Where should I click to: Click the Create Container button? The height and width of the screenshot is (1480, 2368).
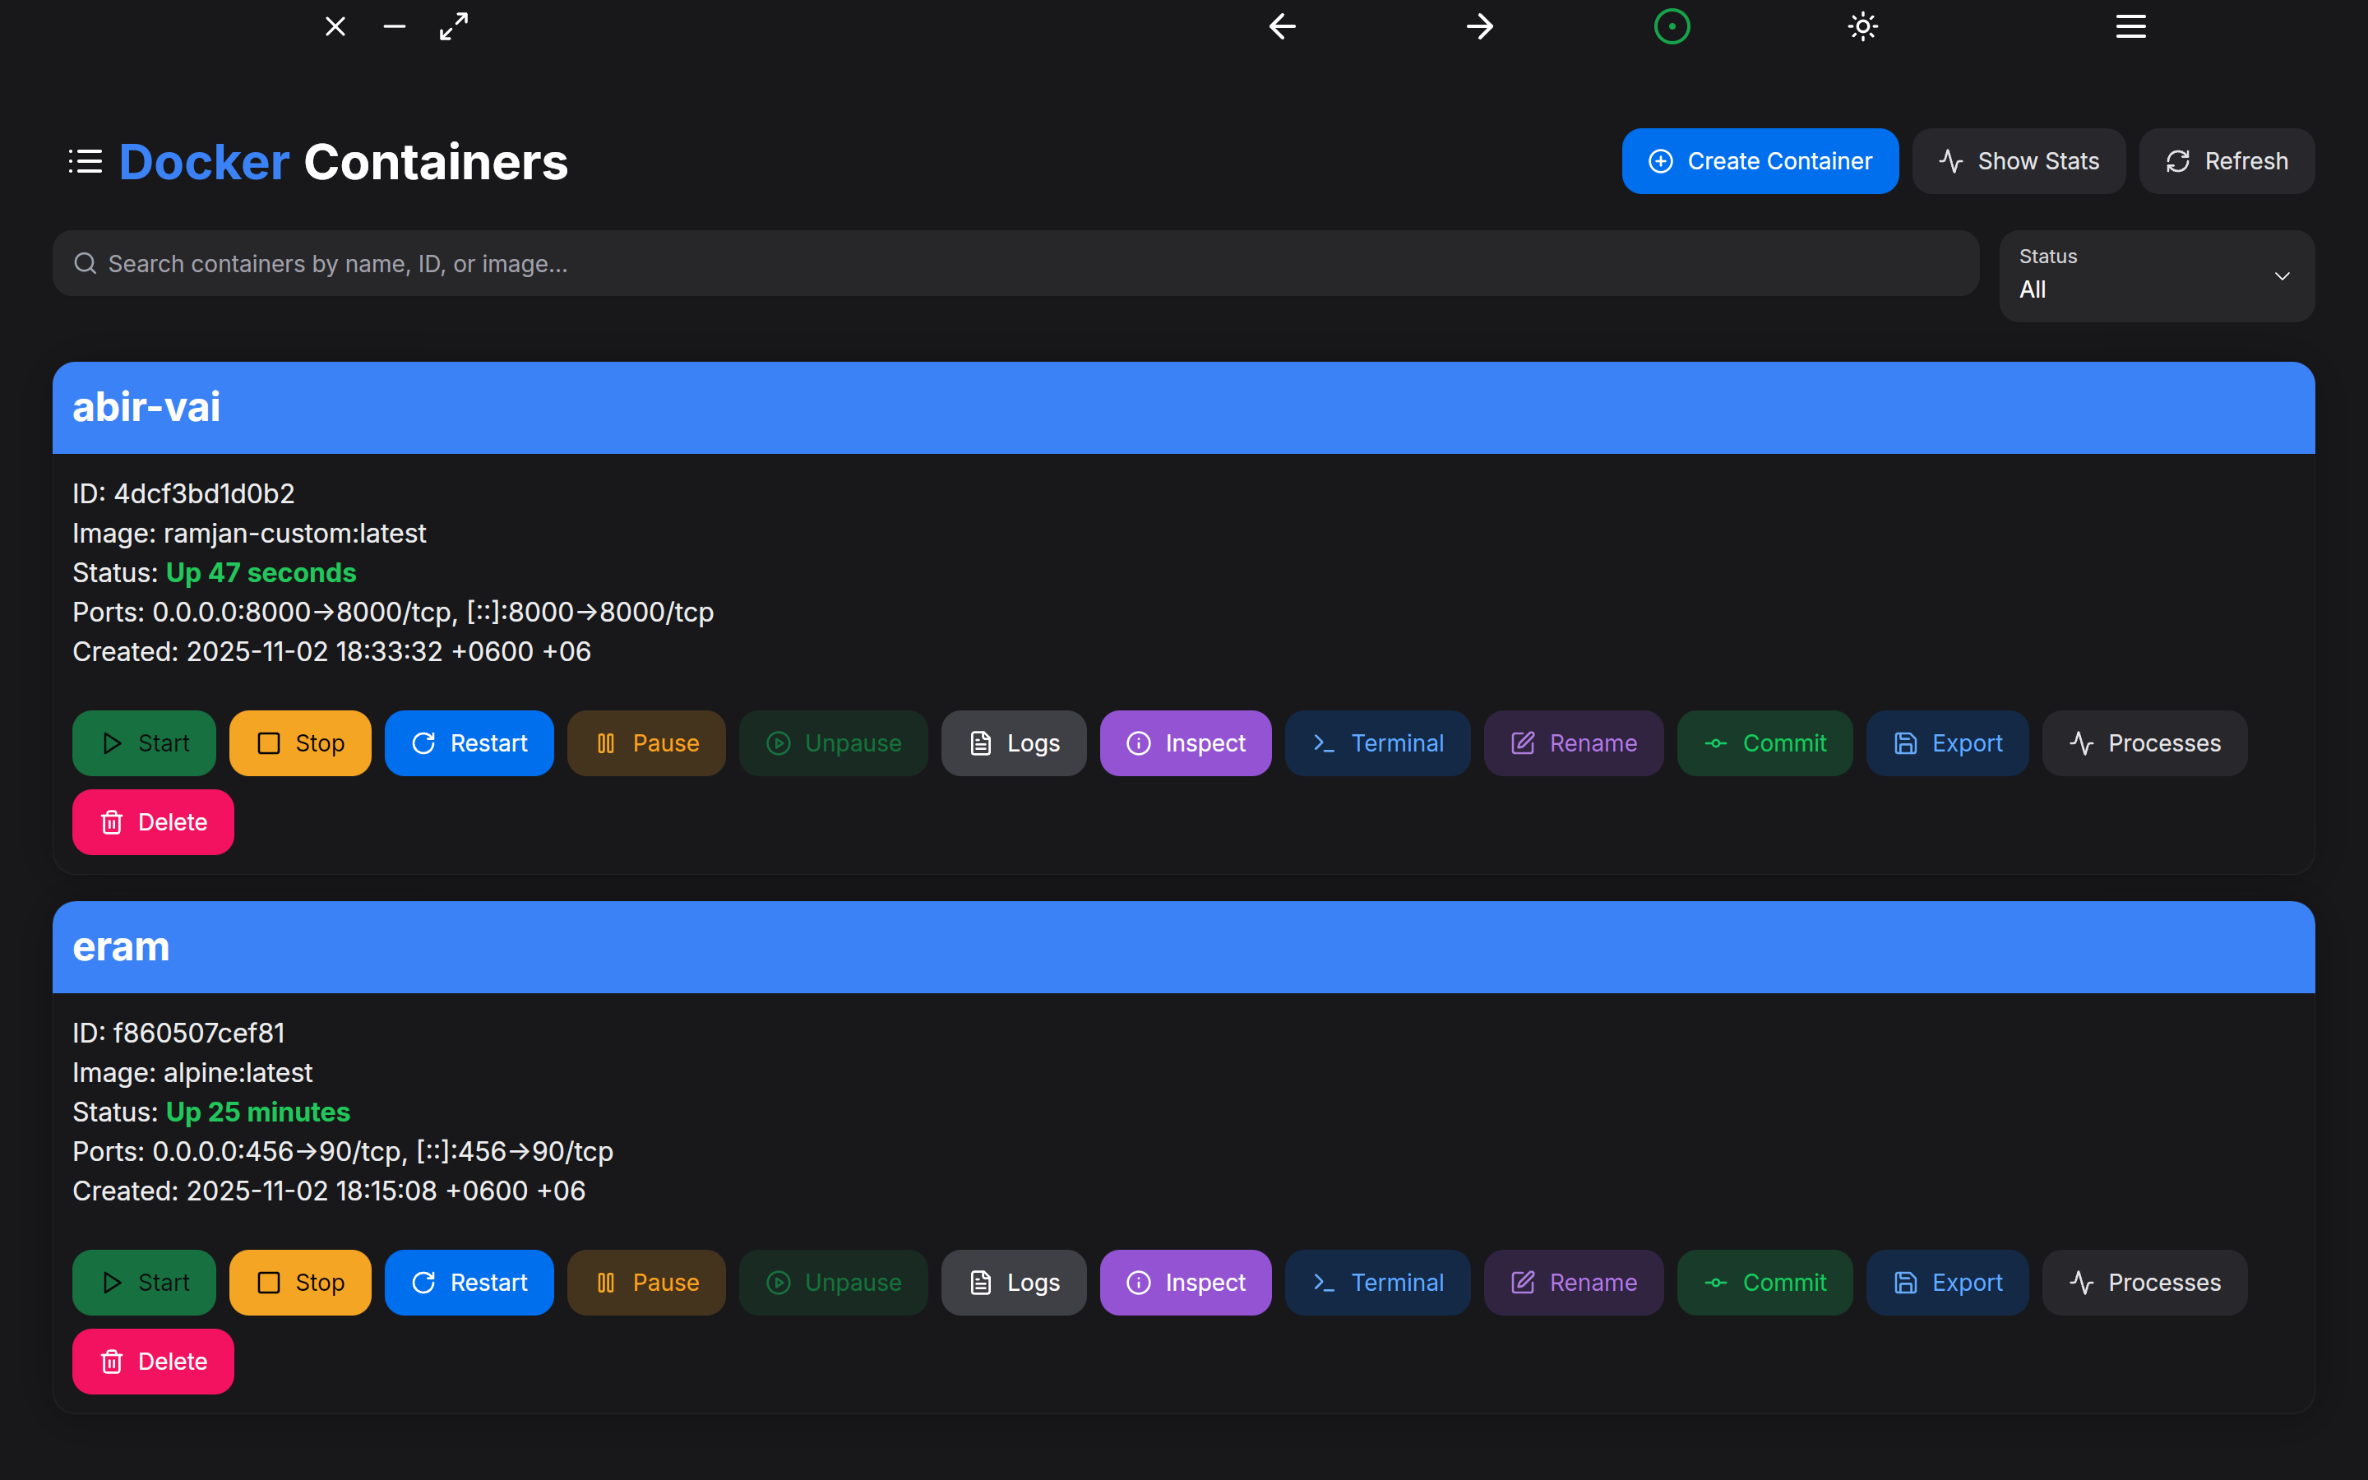click(1760, 161)
